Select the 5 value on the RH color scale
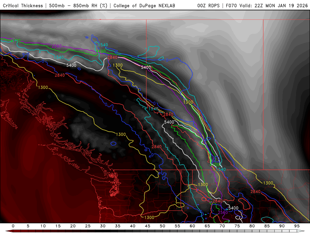This screenshot has height=233, width=310. pyautogui.click(x=28, y=226)
